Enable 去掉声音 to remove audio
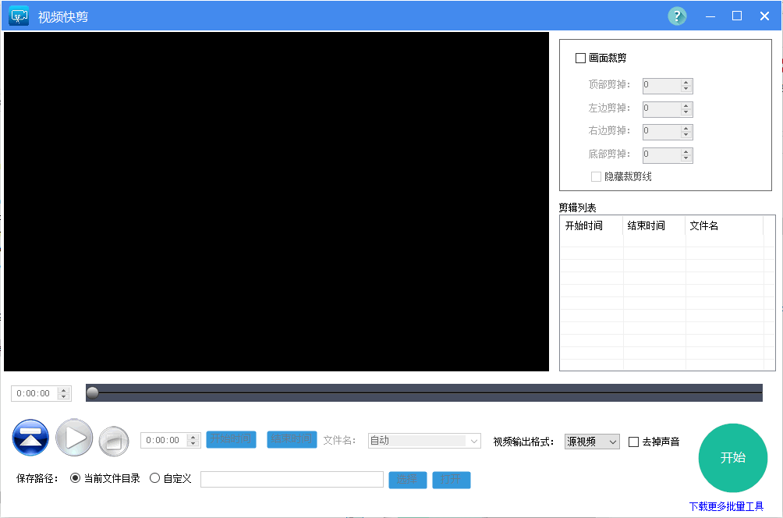The width and height of the screenshot is (783, 518). pos(634,441)
